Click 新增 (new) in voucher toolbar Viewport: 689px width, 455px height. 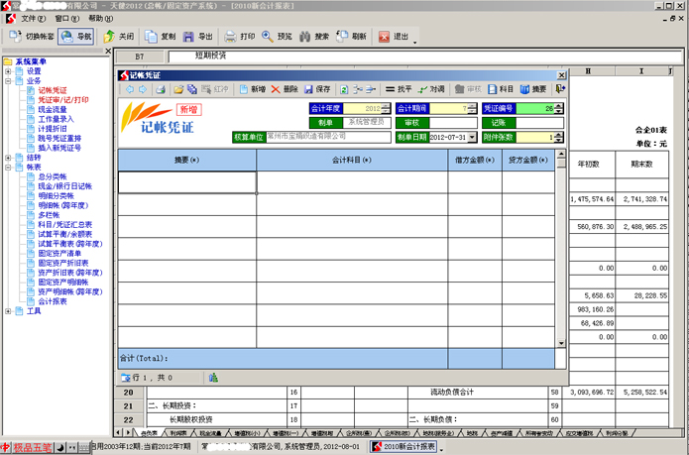point(251,89)
